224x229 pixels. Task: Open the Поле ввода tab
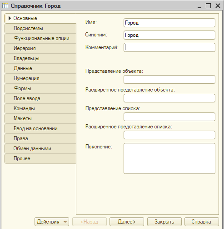click(x=40, y=98)
